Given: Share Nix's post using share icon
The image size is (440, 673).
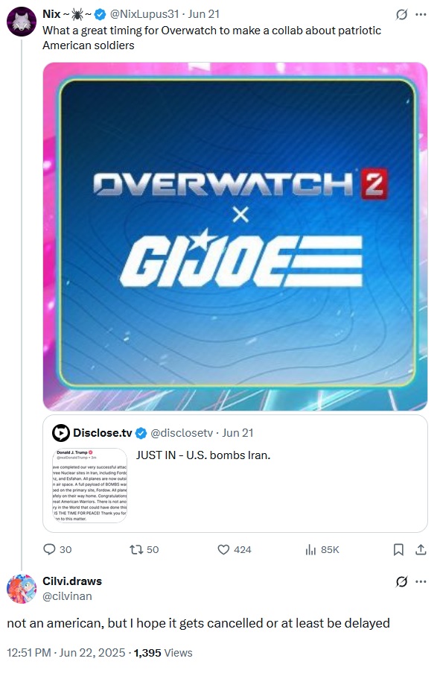Looking at the screenshot, I should pos(421,549).
